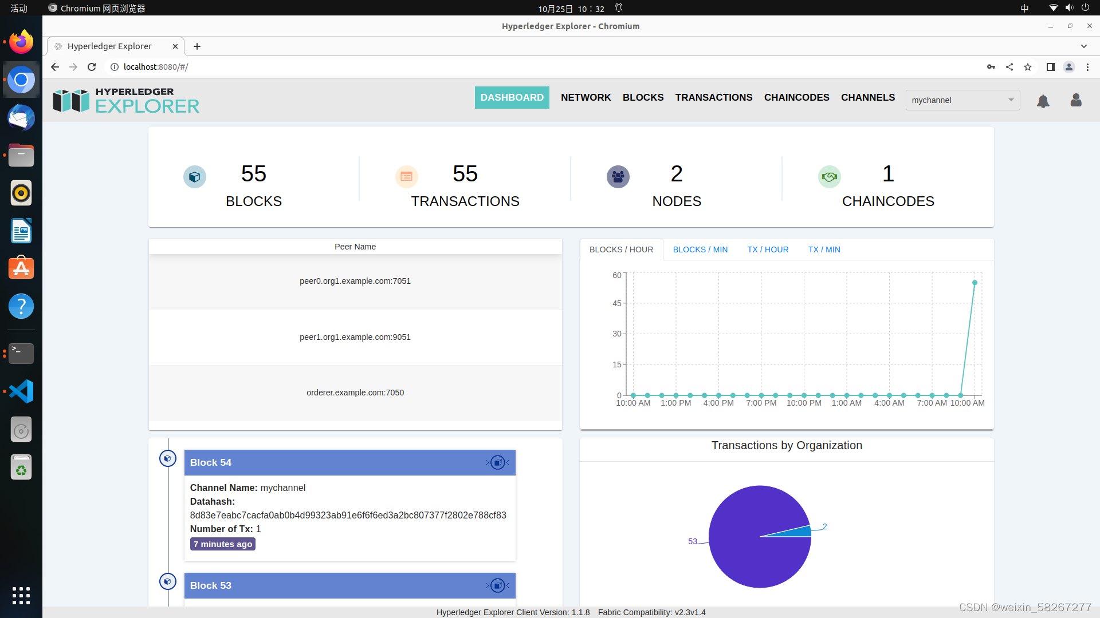Image resolution: width=1100 pixels, height=618 pixels.
Task: Switch to TX / MIN chart tab
Action: pyautogui.click(x=824, y=249)
